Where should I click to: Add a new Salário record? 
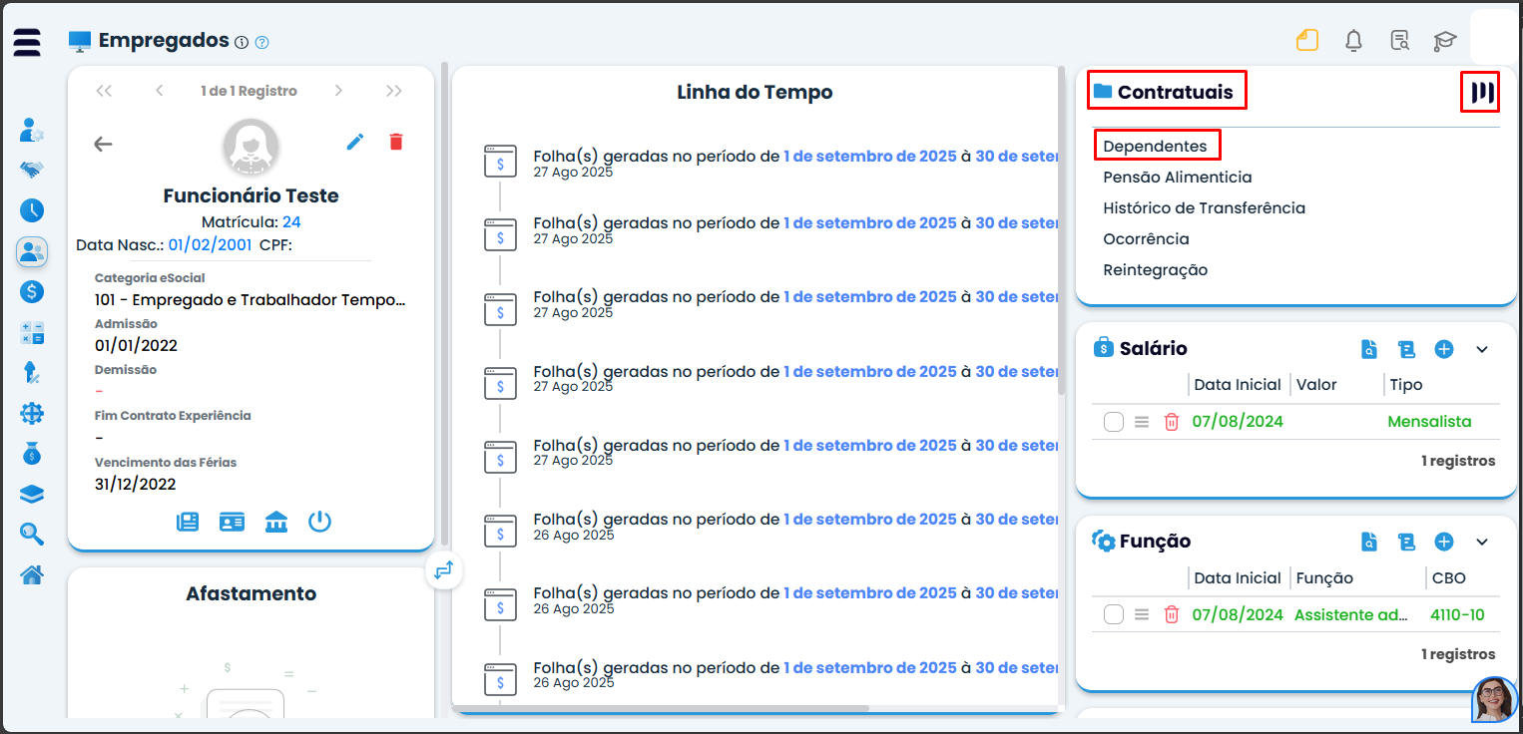1444,349
